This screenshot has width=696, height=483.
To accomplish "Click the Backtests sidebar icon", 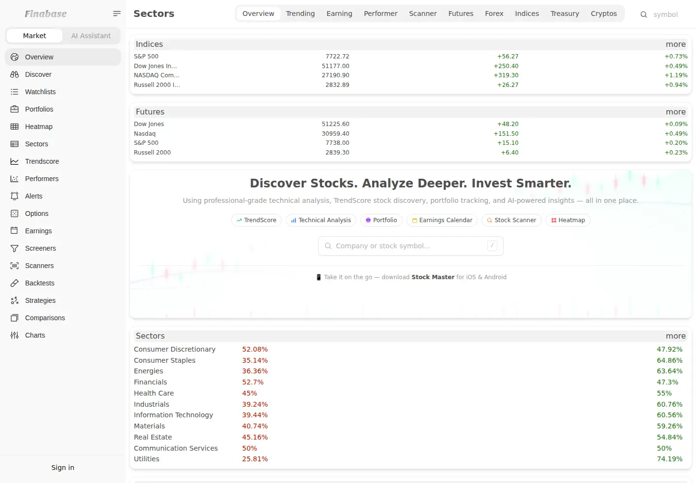I will click(14, 283).
